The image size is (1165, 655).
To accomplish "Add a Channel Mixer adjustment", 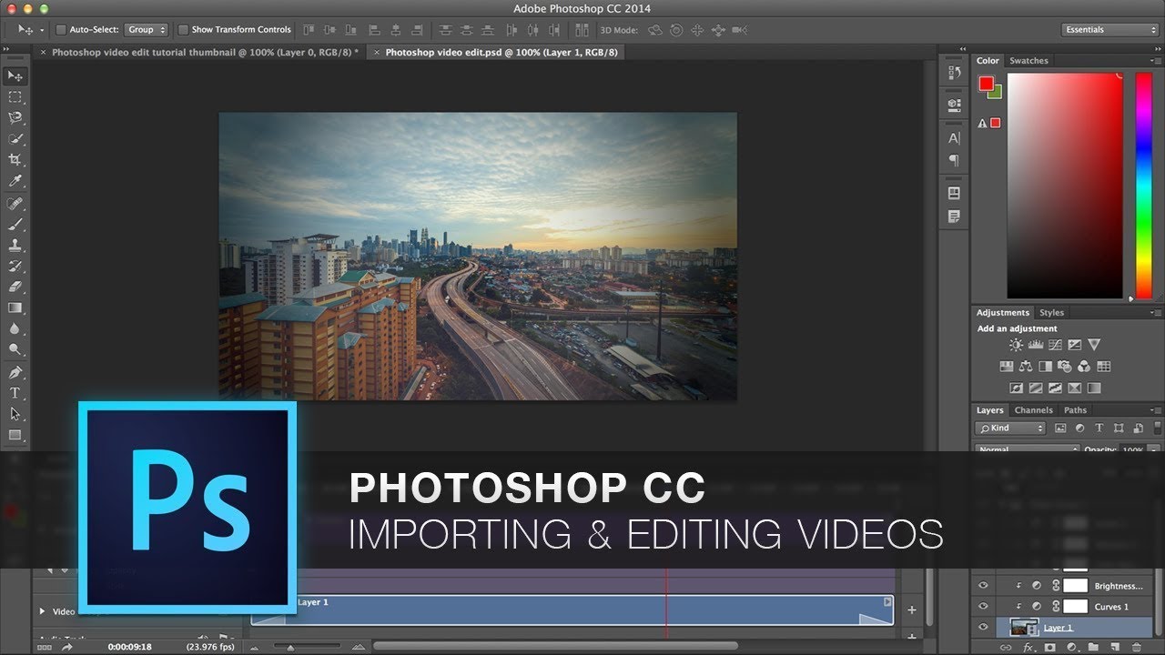I will coord(1084,367).
